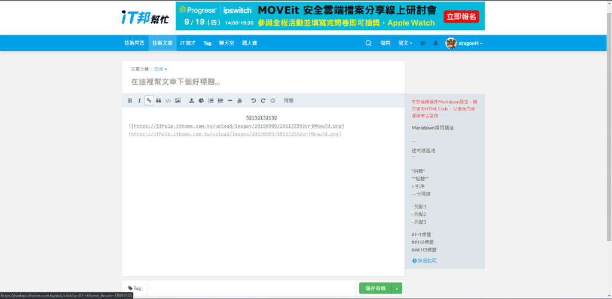
Task: Click the article title input field
Action: [x=263, y=82]
